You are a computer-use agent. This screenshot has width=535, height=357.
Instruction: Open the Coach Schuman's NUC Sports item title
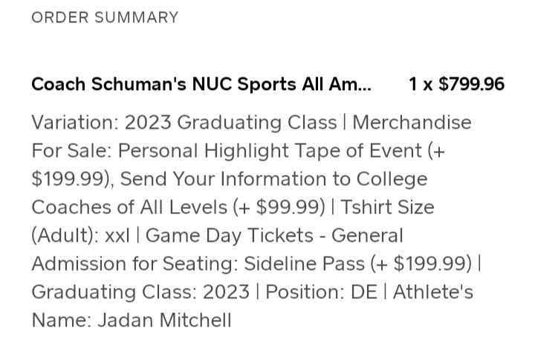pos(201,84)
